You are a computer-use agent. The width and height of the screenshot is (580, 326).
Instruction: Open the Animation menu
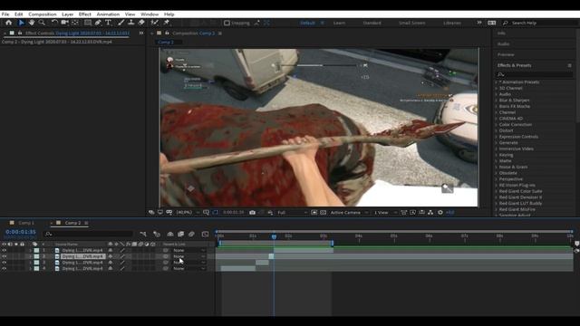(x=108, y=14)
